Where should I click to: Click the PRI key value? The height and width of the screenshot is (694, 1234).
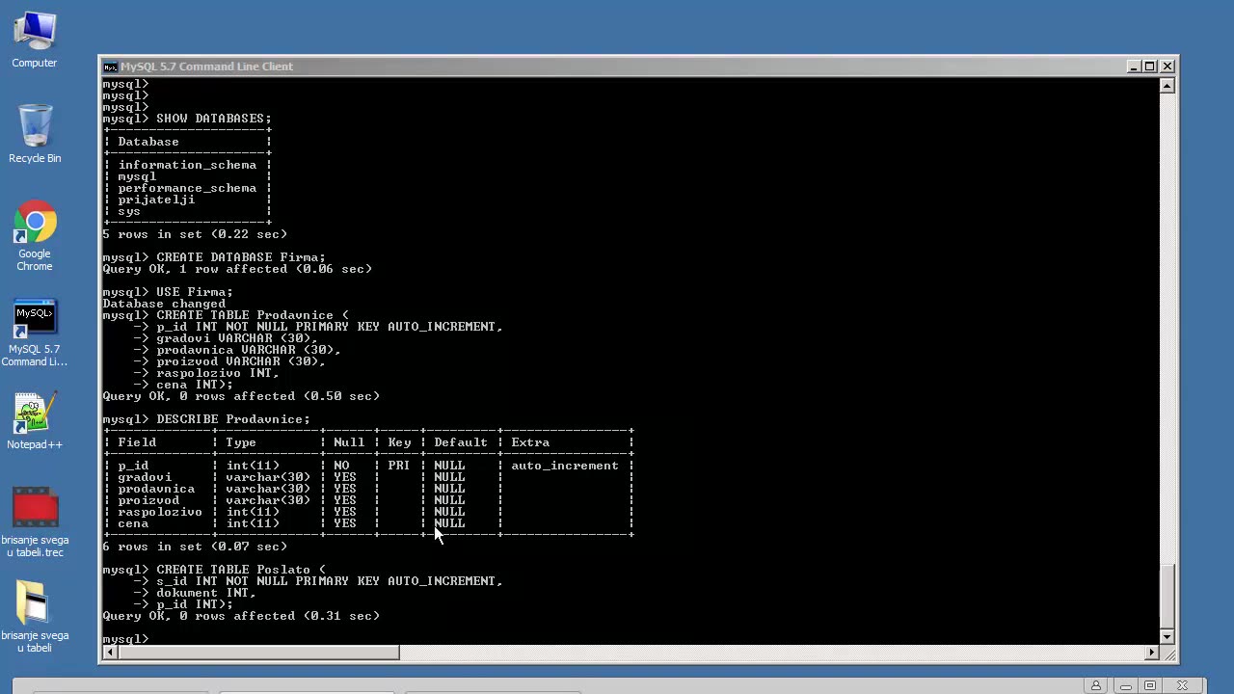click(x=399, y=466)
